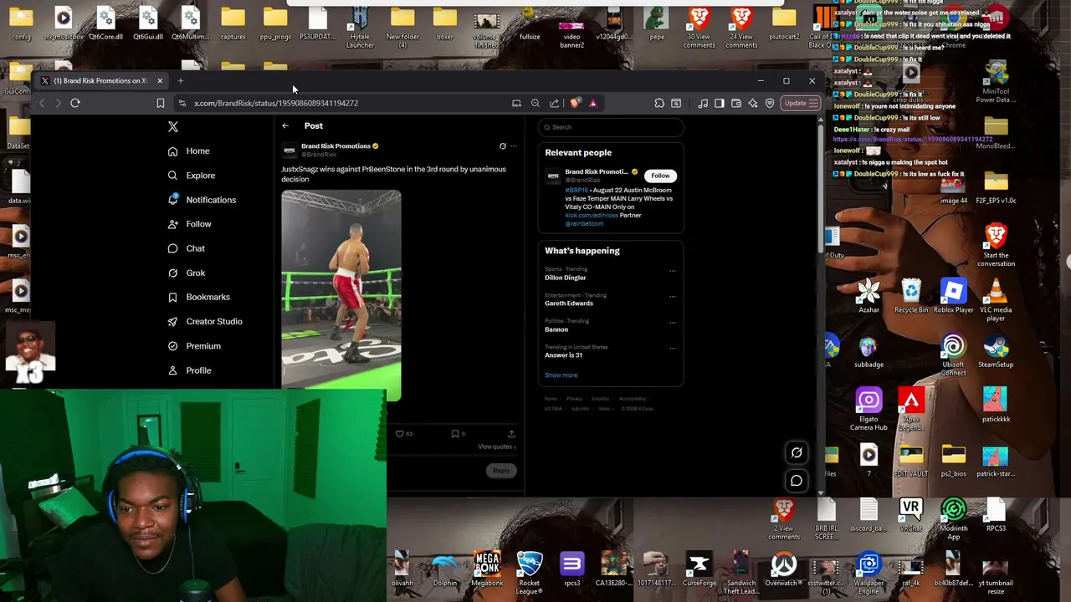This screenshot has height=602, width=1071.
Task: Click the #BRP15 hashtag
Action: (x=576, y=190)
